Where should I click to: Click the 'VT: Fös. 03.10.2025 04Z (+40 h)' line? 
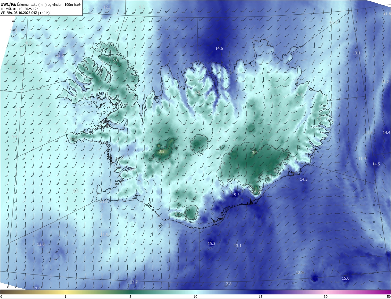[x=25, y=13]
